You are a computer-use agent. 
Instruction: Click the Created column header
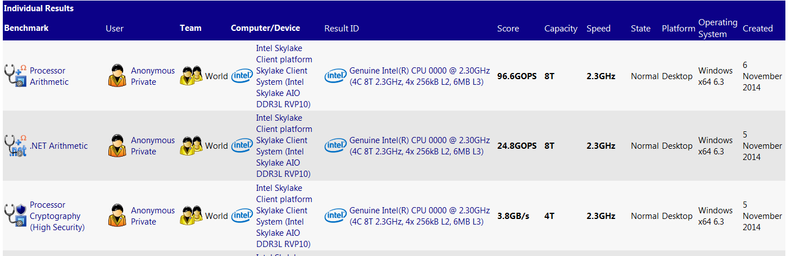[757, 29]
